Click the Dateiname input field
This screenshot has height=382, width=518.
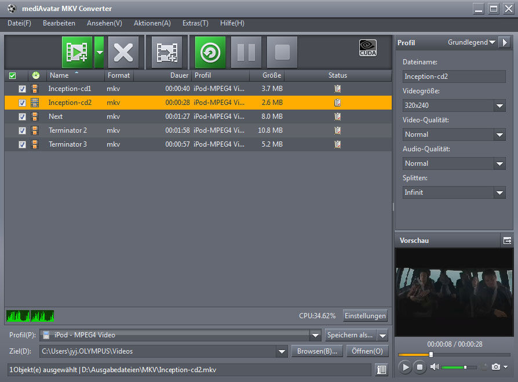[454, 77]
